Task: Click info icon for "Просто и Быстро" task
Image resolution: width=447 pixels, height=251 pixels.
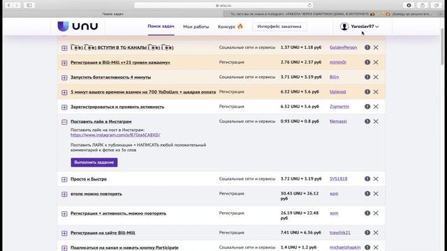Action: 367,178
